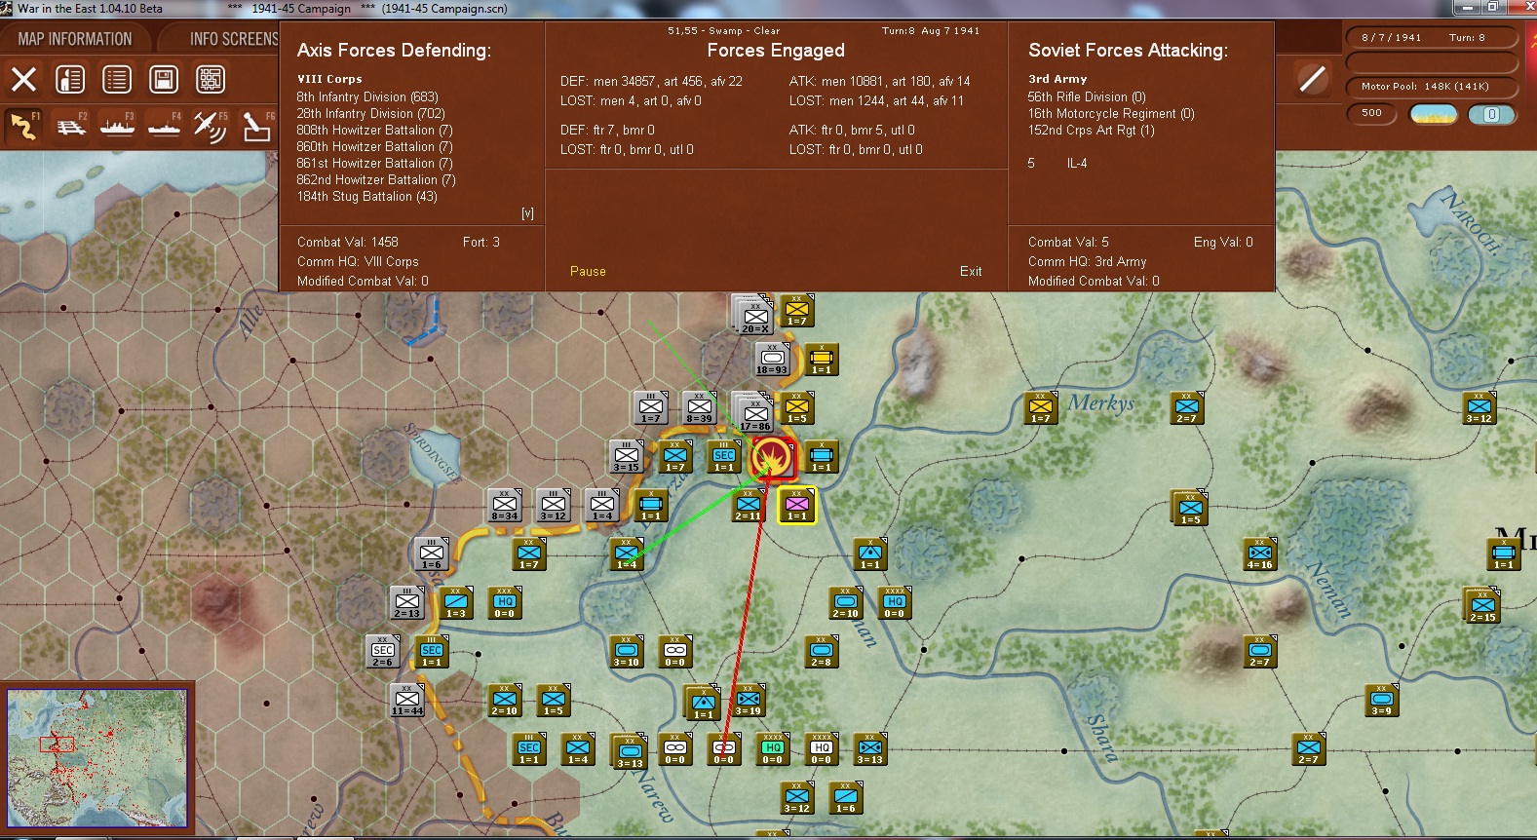The height and width of the screenshot is (840, 1537).
Task: Select the green Soviet HQ counter
Action: click(772, 748)
